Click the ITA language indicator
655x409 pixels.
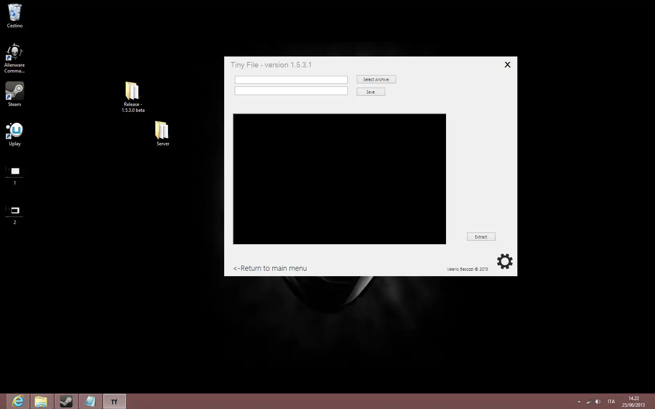point(611,402)
